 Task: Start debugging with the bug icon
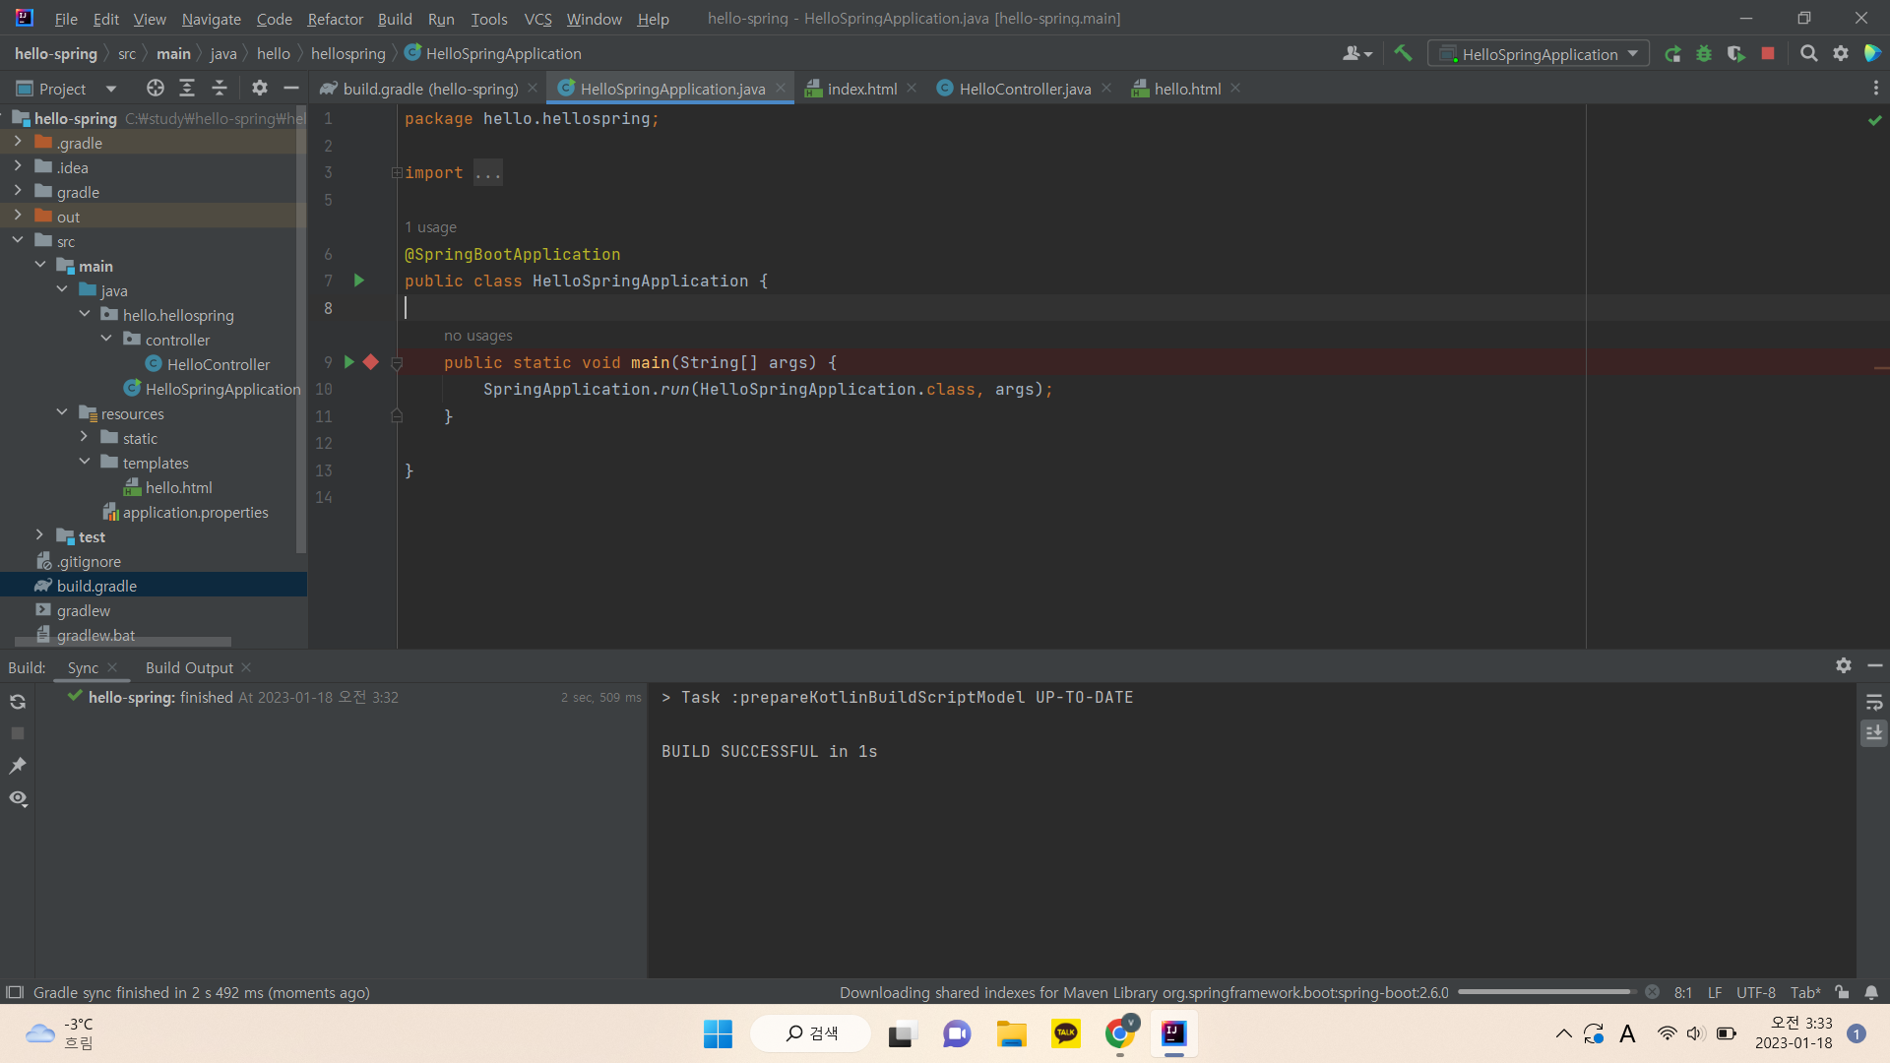pyautogui.click(x=1704, y=54)
